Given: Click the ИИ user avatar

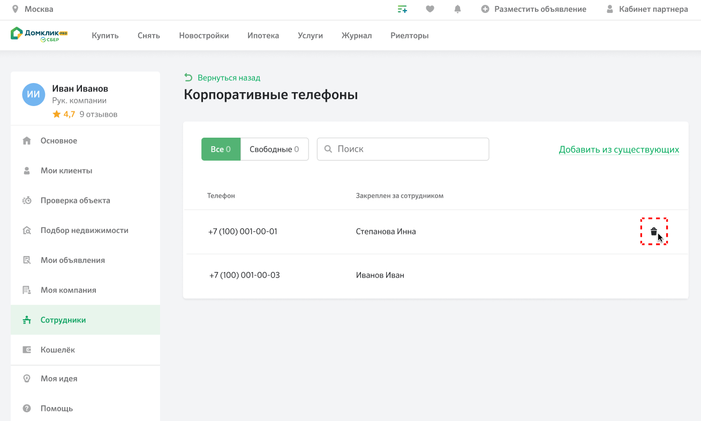Looking at the screenshot, I should [x=34, y=94].
